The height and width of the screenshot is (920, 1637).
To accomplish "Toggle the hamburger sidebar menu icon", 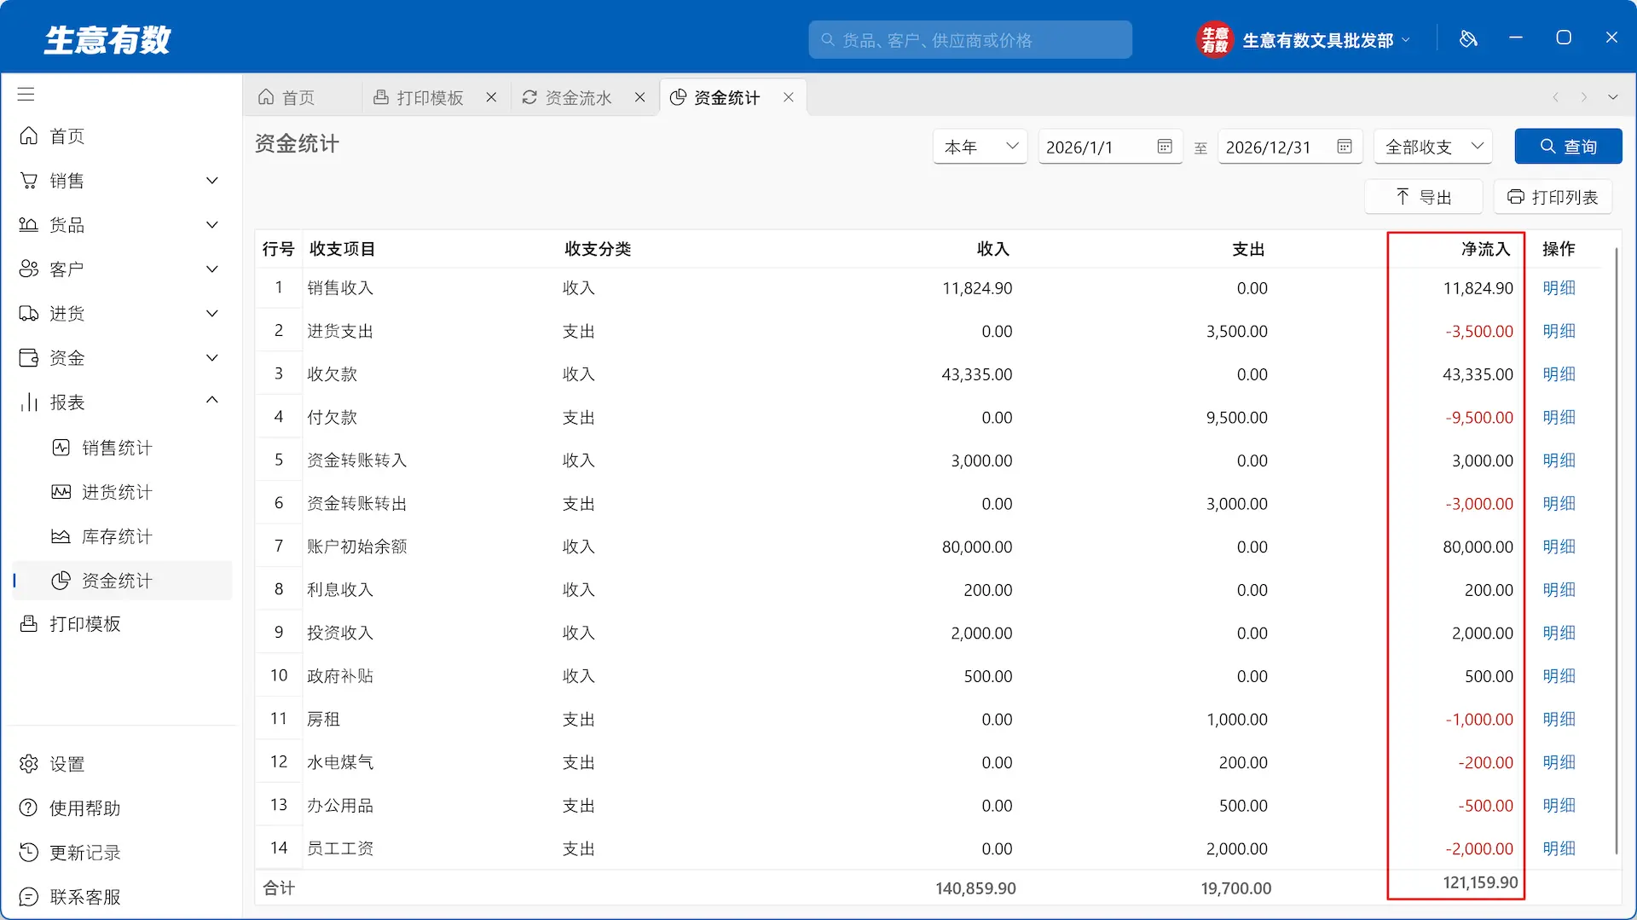I will 26,94.
